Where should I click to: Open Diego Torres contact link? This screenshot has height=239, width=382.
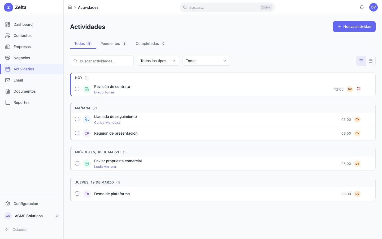pos(104,92)
